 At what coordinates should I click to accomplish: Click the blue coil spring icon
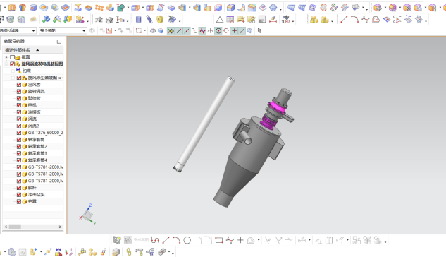coord(149,19)
